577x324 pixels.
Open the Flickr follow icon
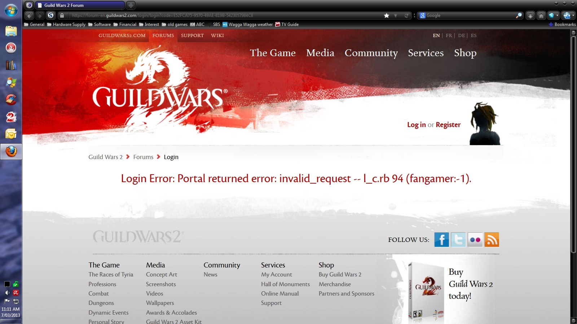[475, 240]
